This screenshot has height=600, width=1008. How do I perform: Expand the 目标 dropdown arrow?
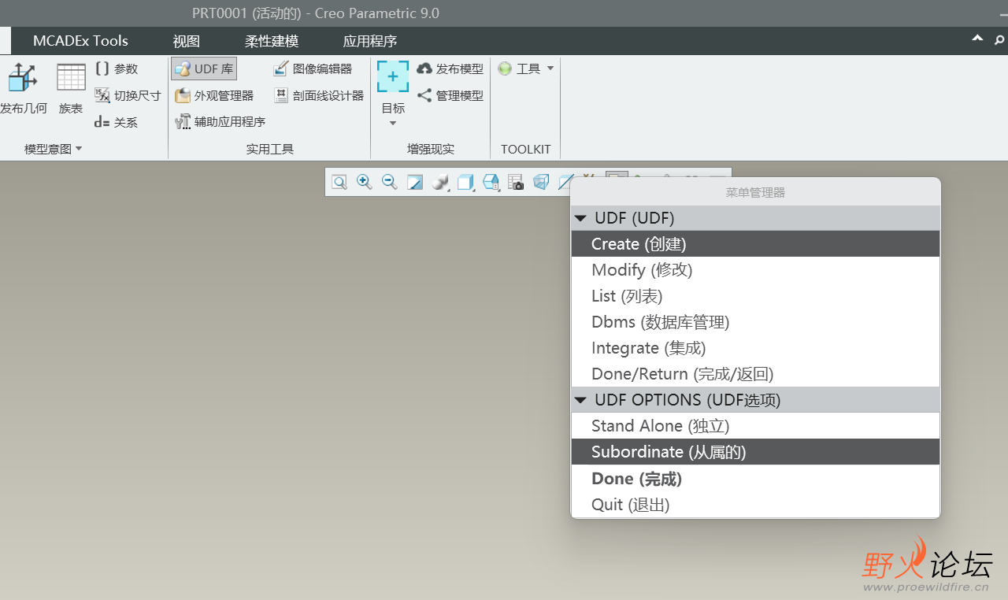[x=393, y=123]
